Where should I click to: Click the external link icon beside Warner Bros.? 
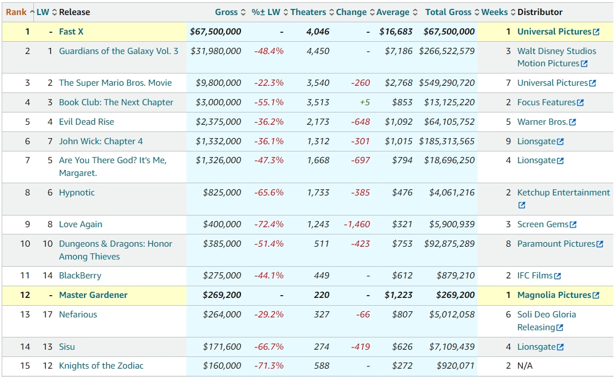[573, 123]
